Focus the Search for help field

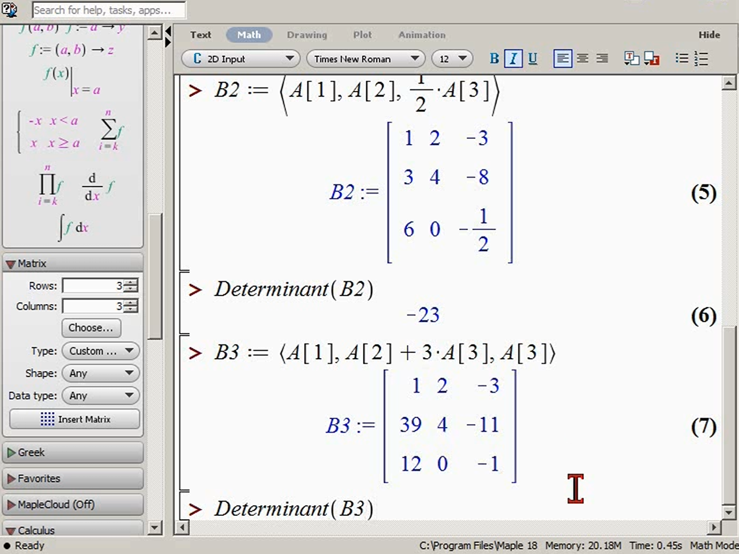(x=108, y=10)
